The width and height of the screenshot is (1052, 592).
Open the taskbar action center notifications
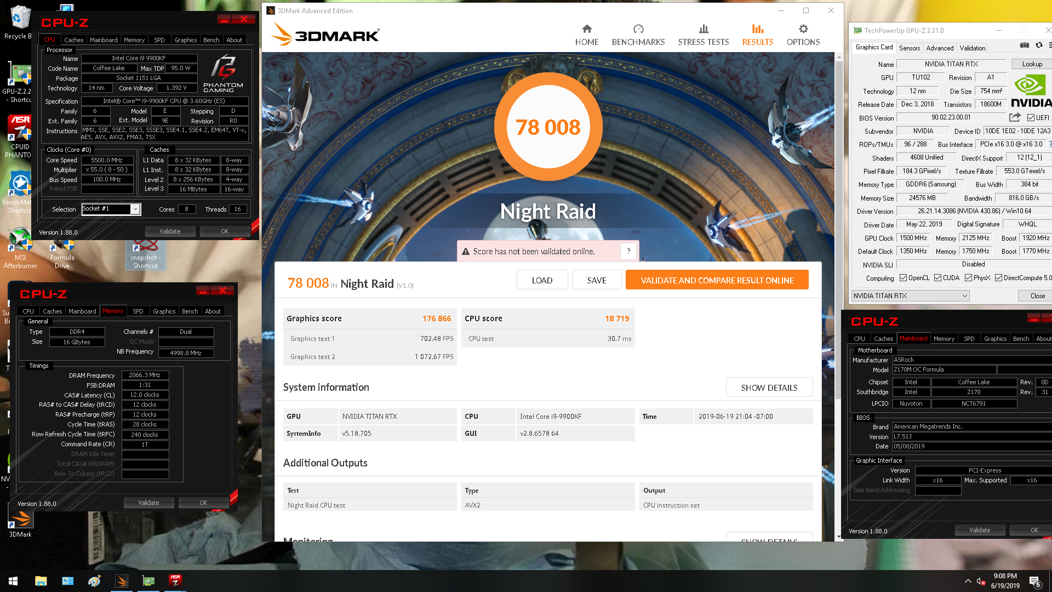1035,581
